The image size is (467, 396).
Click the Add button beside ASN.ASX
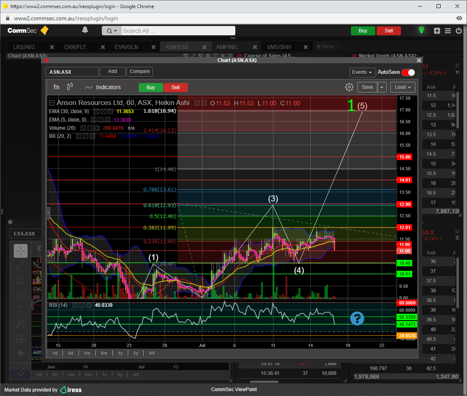point(112,71)
